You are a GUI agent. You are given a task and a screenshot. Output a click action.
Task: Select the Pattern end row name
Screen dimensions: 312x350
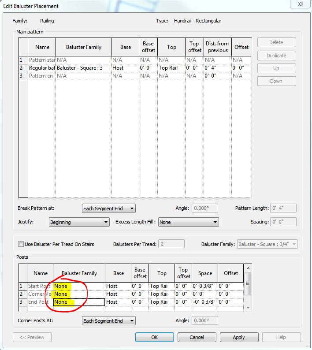(42, 76)
